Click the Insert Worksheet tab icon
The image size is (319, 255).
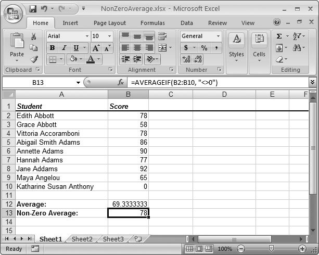pyautogui.click(x=138, y=239)
